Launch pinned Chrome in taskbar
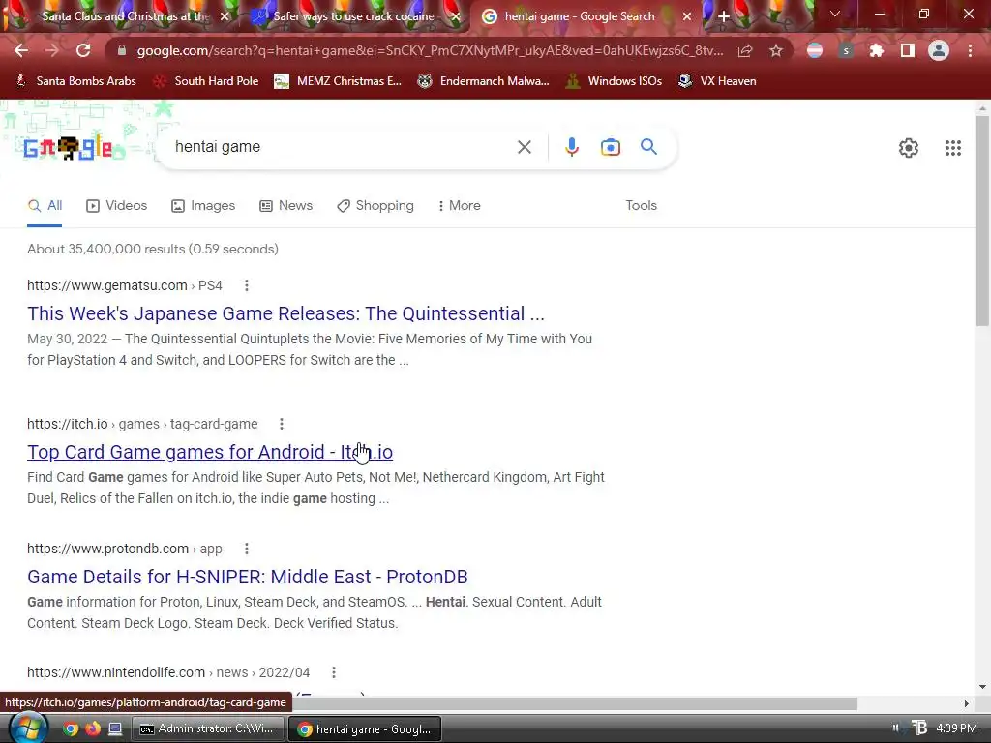The image size is (991, 743). coord(71,729)
